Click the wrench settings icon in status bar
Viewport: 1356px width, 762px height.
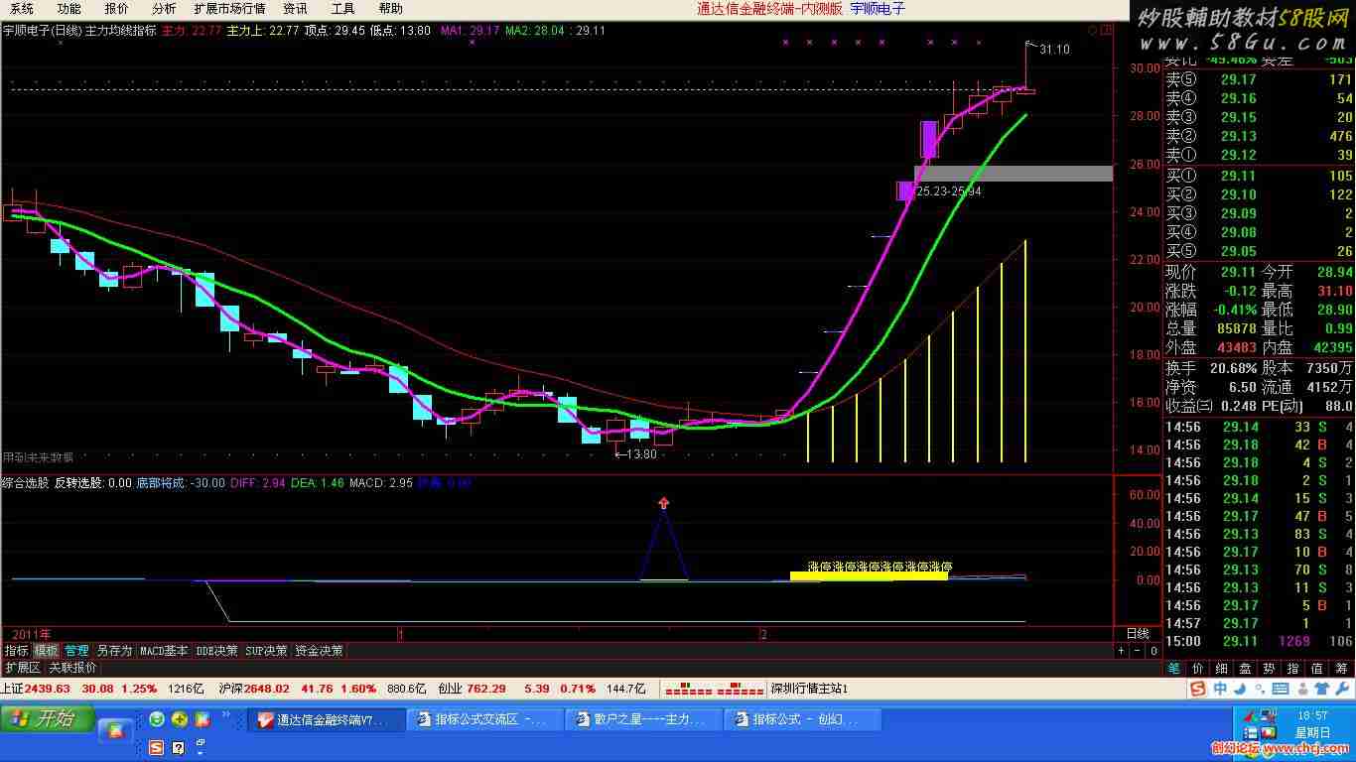tap(1343, 689)
